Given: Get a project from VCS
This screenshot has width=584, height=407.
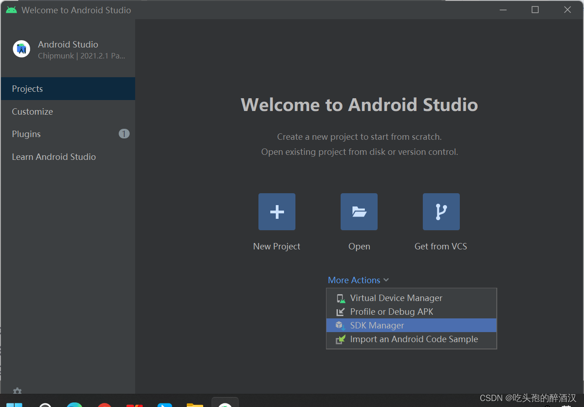Looking at the screenshot, I should [441, 211].
